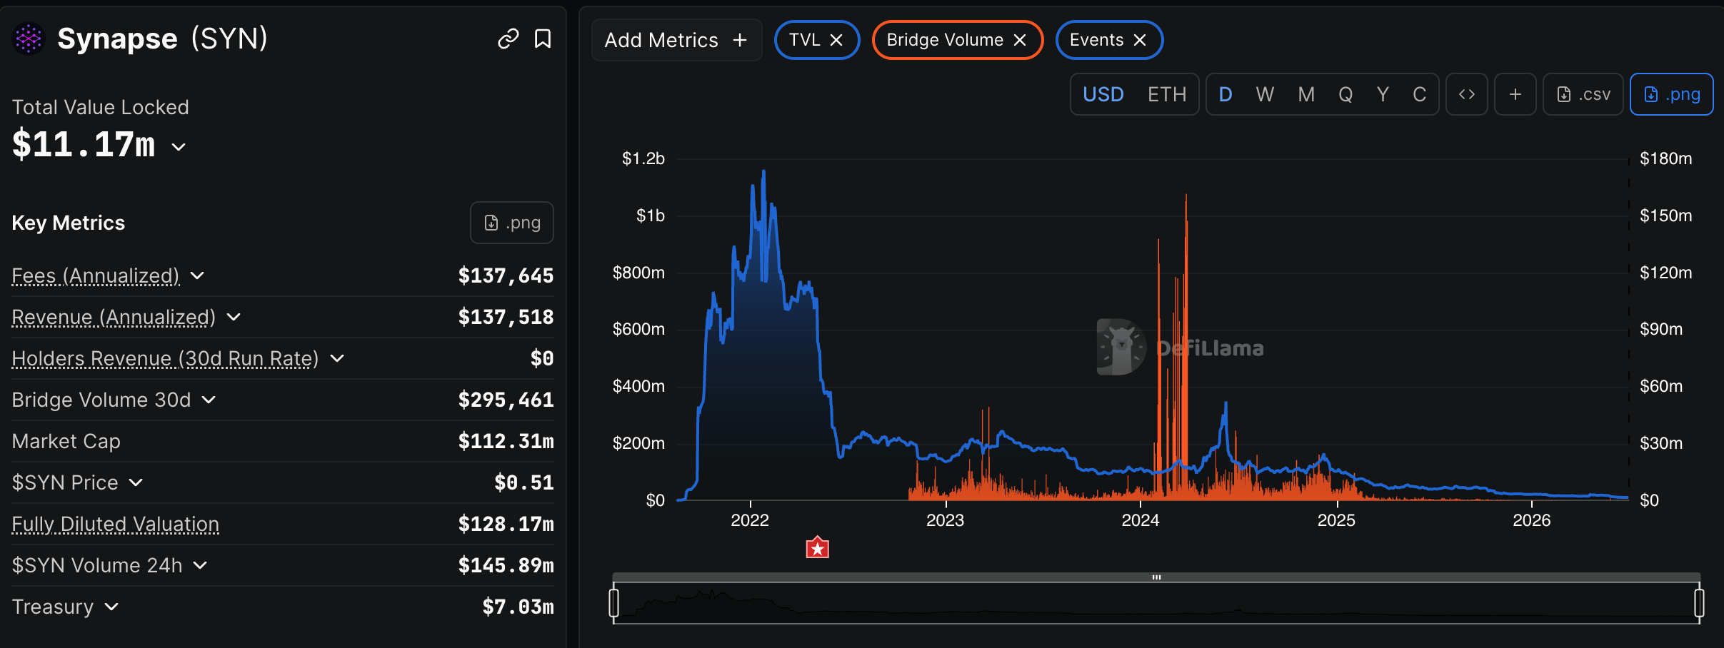The image size is (1724, 648).
Task: Expand Bridge Volume 30d details
Action: tap(209, 400)
